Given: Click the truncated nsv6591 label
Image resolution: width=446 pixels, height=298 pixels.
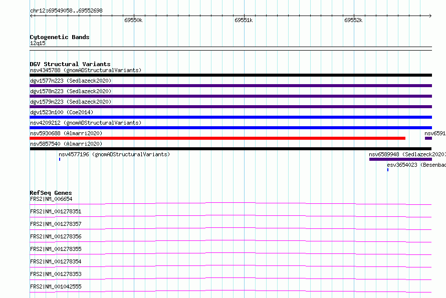Looking at the screenshot, I should point(435,133).
